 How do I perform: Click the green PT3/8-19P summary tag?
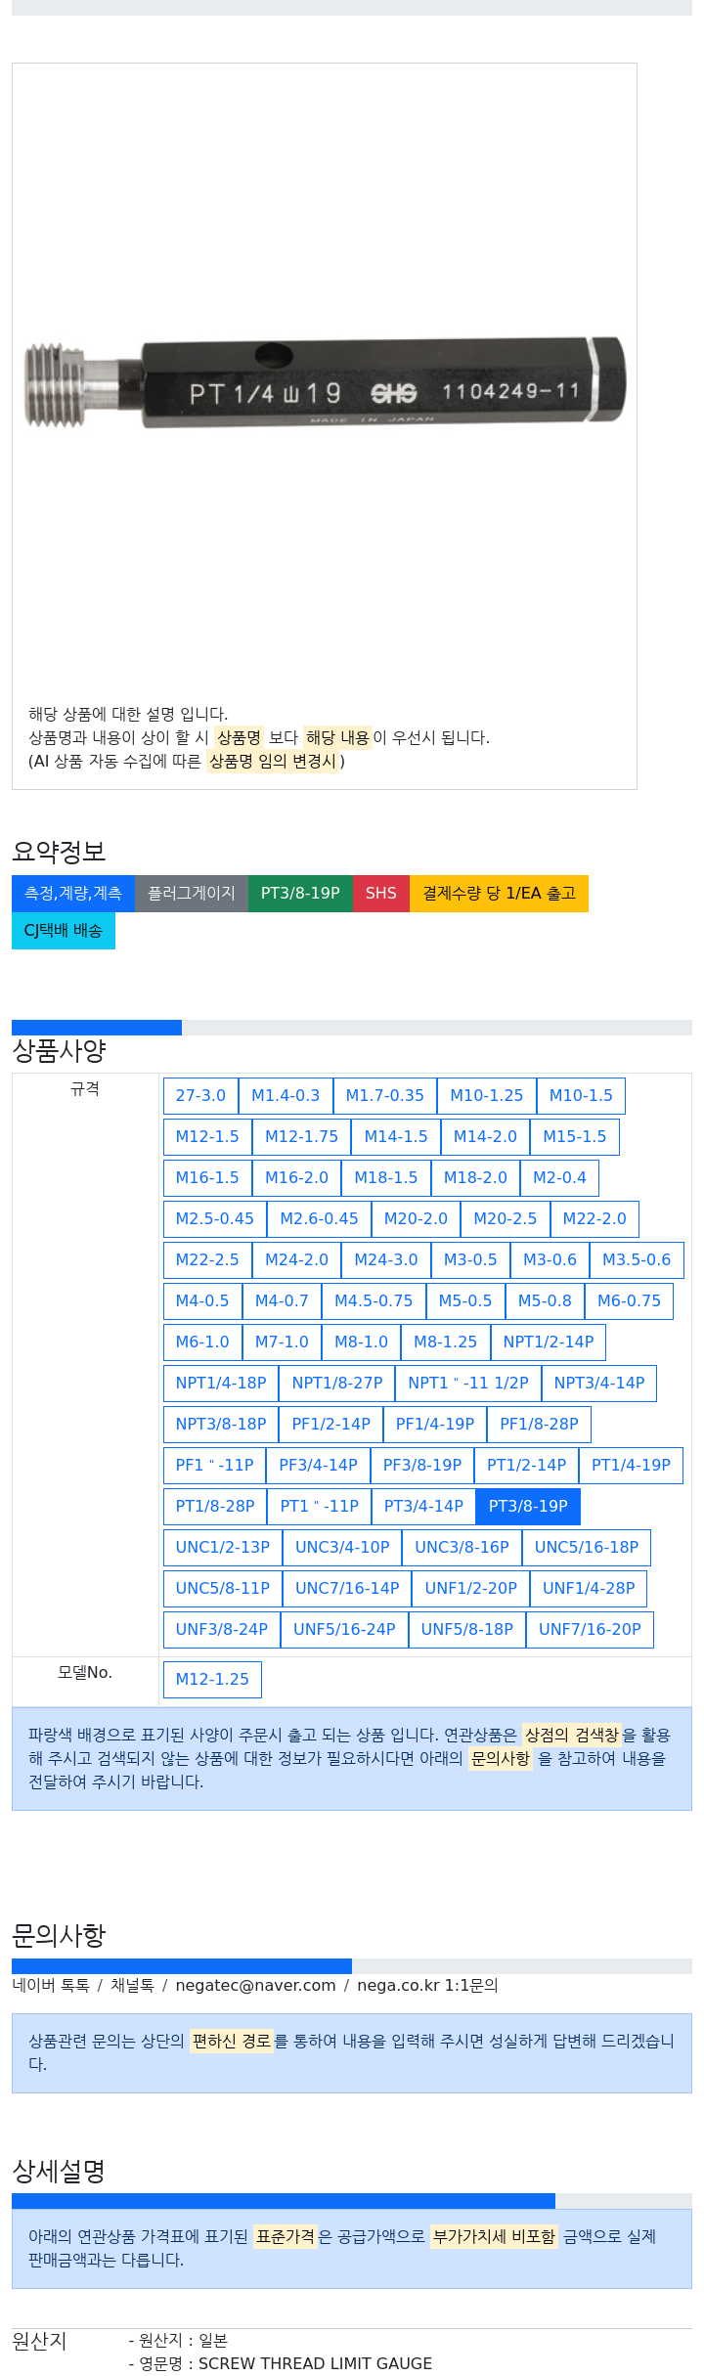point(300,893)
